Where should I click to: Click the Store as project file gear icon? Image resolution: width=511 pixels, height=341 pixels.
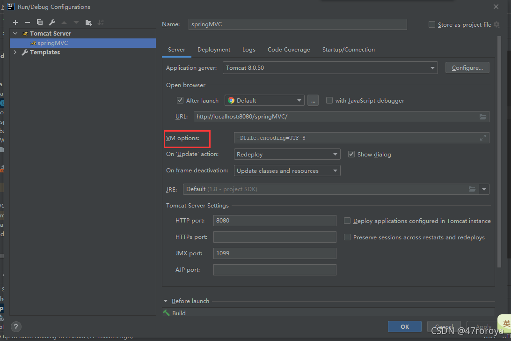tap(496, 24)
